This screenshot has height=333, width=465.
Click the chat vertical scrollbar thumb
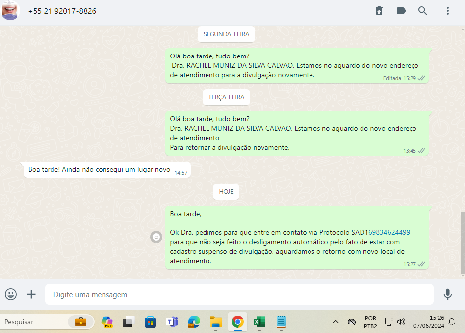click(x=463, y=243)
